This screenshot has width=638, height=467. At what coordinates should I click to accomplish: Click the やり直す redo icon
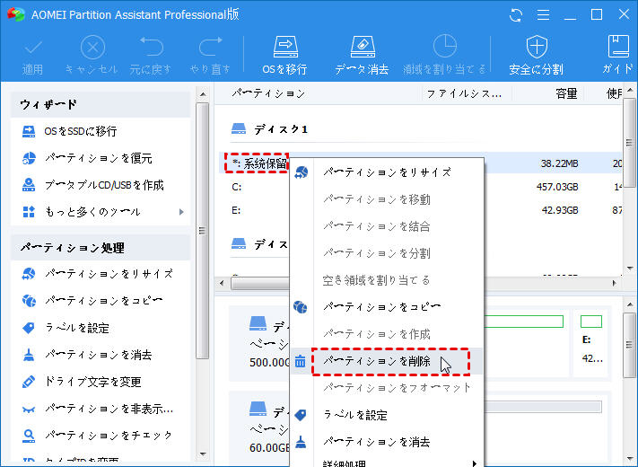(210, 48)
